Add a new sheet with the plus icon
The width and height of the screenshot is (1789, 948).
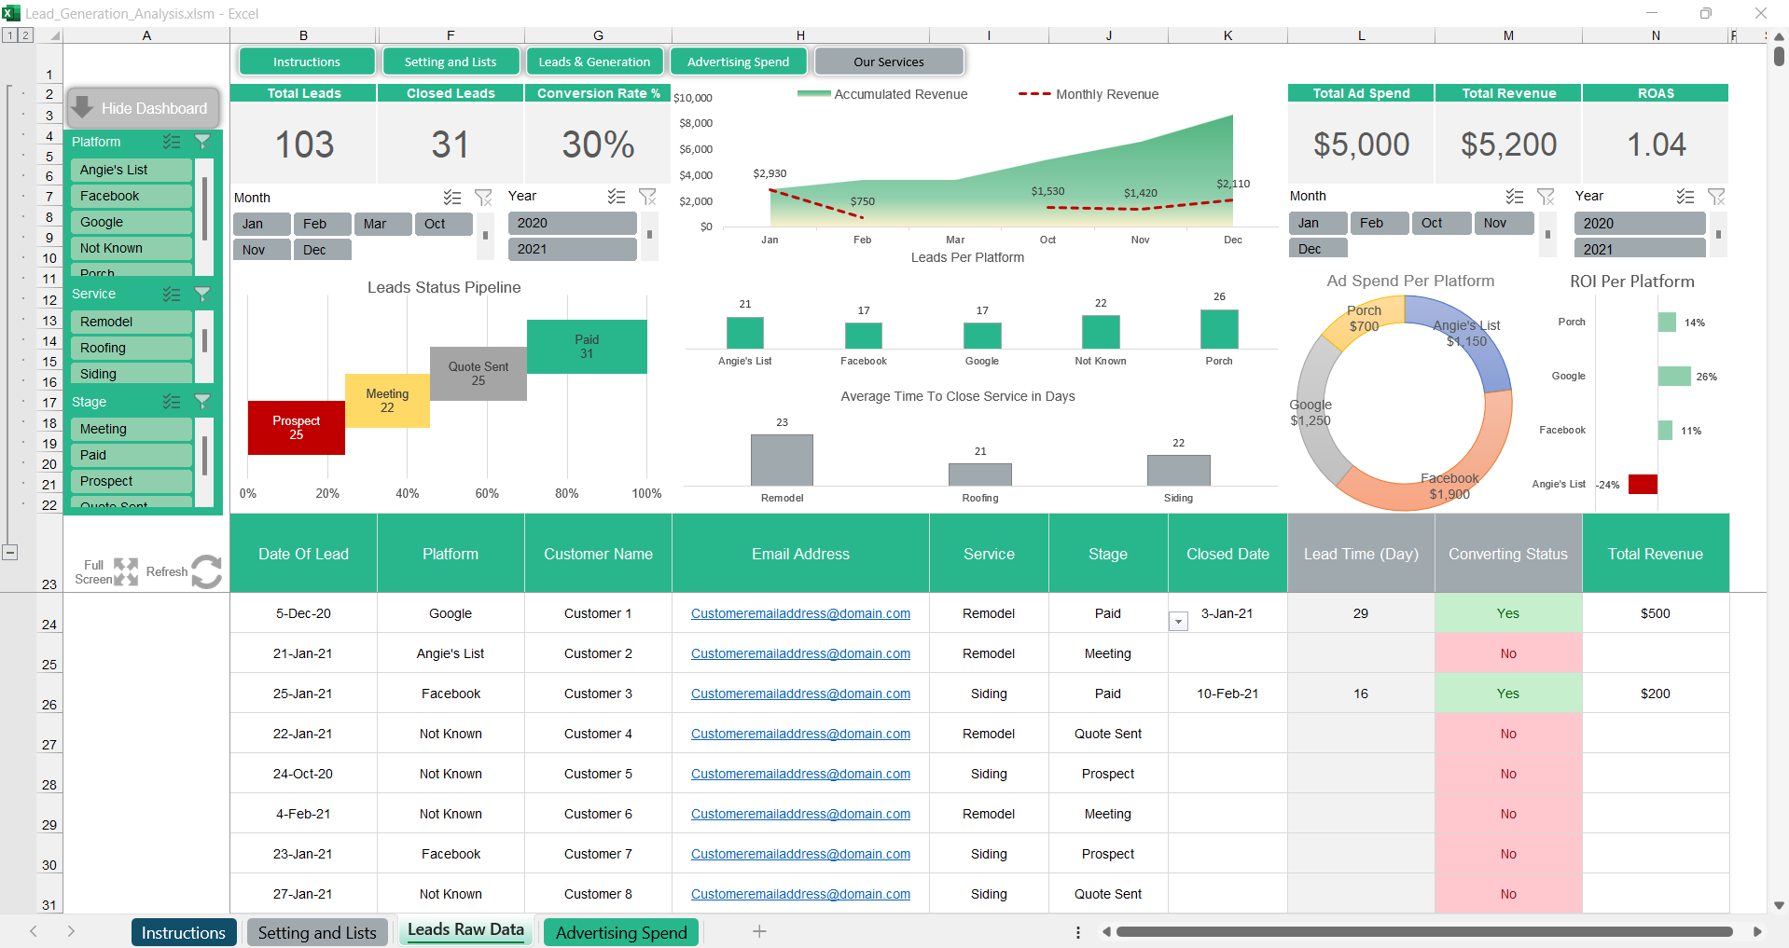pos(759,931)
